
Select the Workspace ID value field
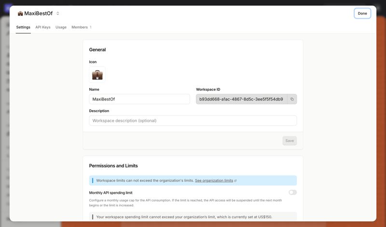coord(241,99)
